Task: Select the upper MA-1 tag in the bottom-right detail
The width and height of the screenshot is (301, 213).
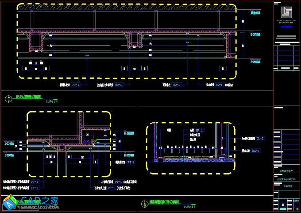Action: (199, 130)
